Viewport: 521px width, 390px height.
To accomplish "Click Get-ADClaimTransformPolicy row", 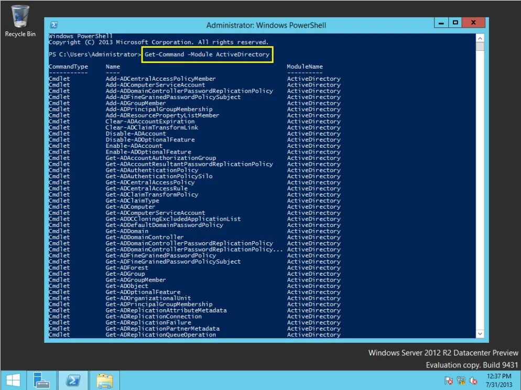I will click(x=194, y=194).
